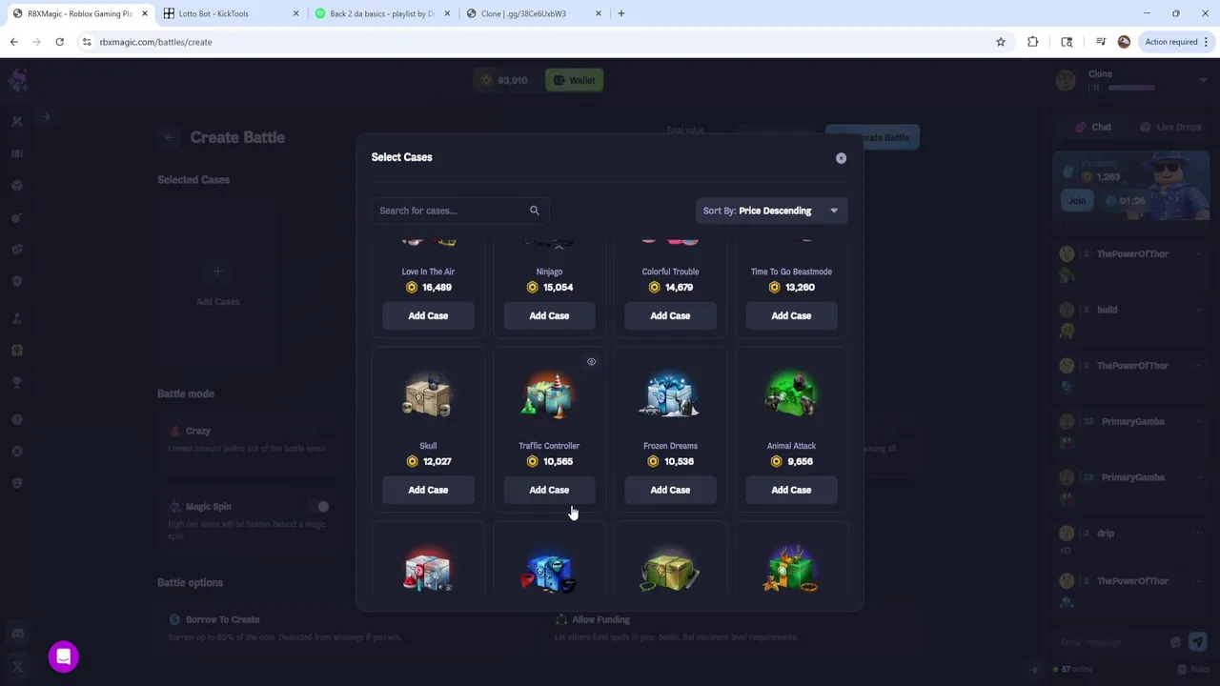Click the crossed-swords battles icon in left sidebar
This screenshot has height=686, width=1220.
click(x=17, y=121)
